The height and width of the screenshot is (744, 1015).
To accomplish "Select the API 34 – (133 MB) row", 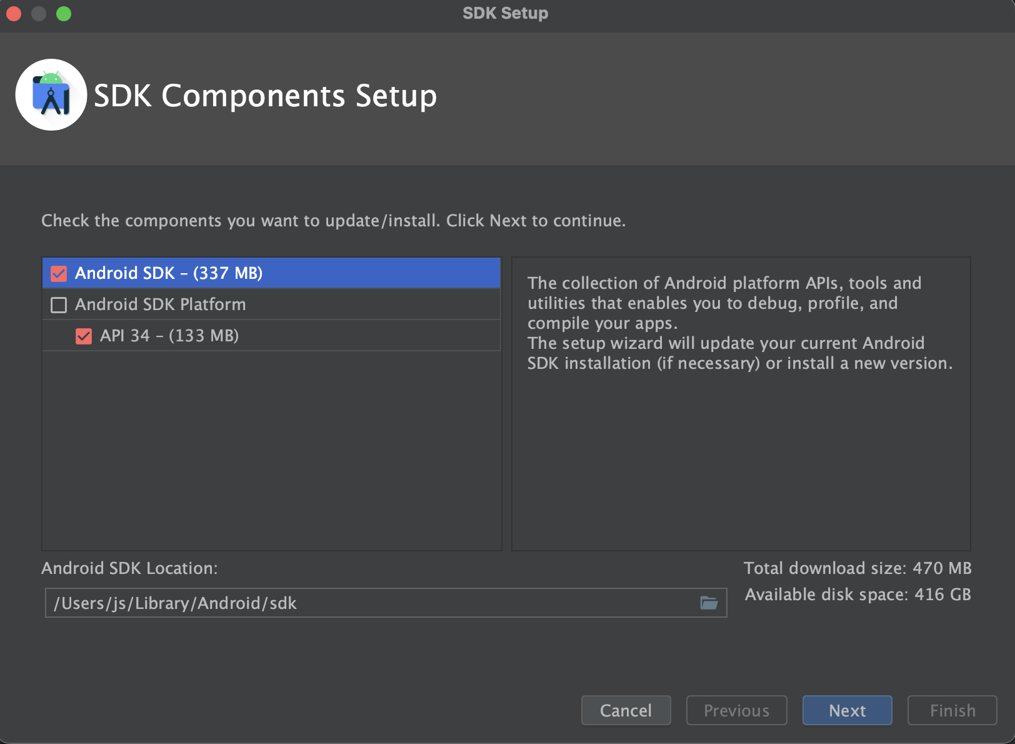I will tap(272, 336).
